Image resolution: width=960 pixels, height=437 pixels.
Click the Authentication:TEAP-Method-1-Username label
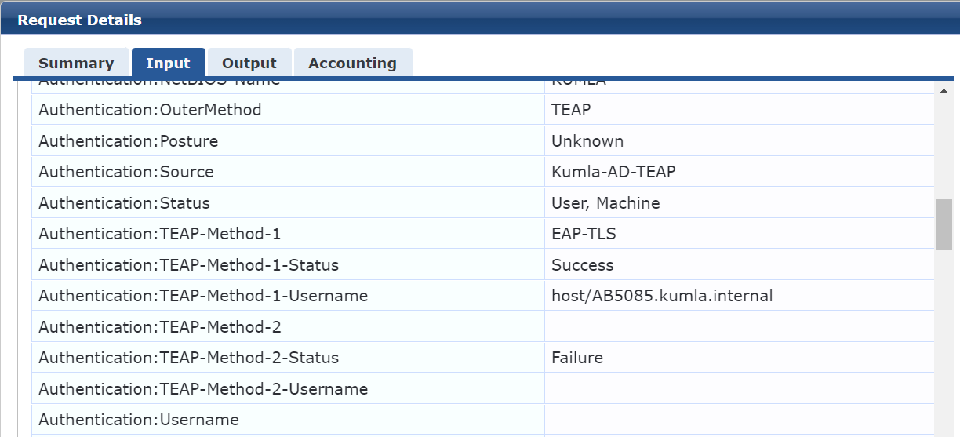point(203,296)
